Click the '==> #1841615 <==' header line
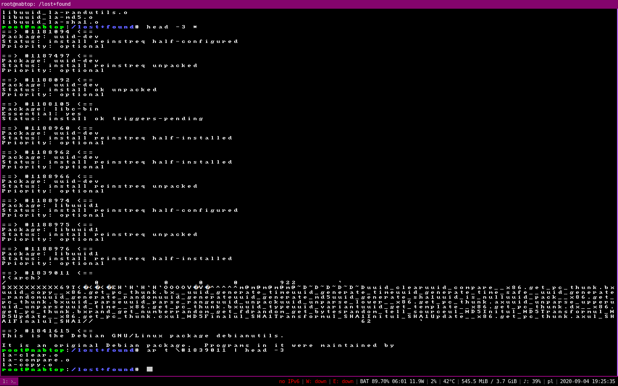The image size is (618, 386). coord(47,331)
